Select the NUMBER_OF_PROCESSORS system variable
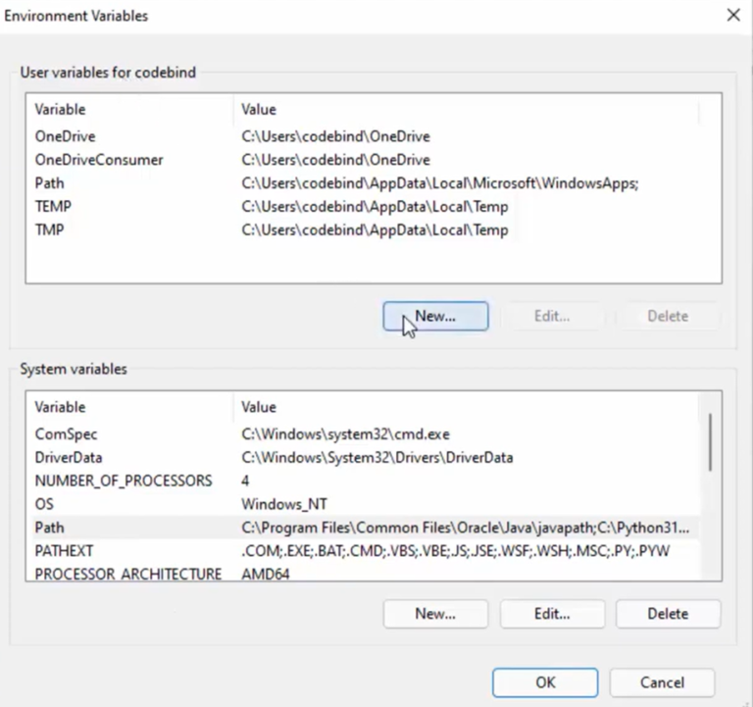 tap(124, 480)
